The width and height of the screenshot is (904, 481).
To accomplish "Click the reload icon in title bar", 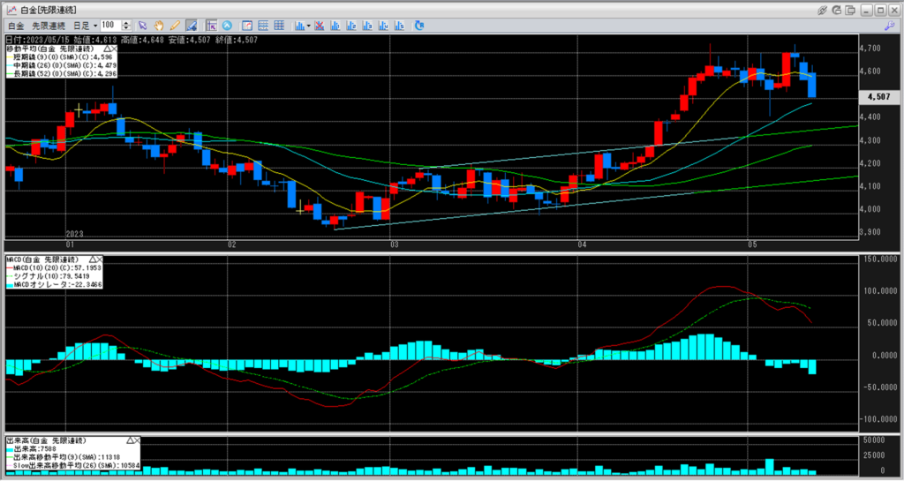I will (839, 10).
